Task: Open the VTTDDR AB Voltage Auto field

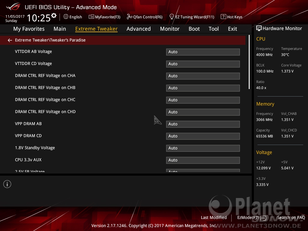Action: click(x=203, y=52)
